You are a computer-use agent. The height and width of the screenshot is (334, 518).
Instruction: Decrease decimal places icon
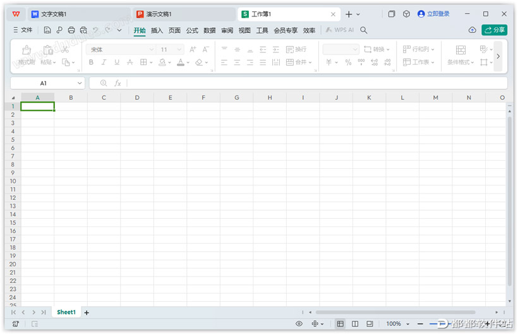(387, 62)
